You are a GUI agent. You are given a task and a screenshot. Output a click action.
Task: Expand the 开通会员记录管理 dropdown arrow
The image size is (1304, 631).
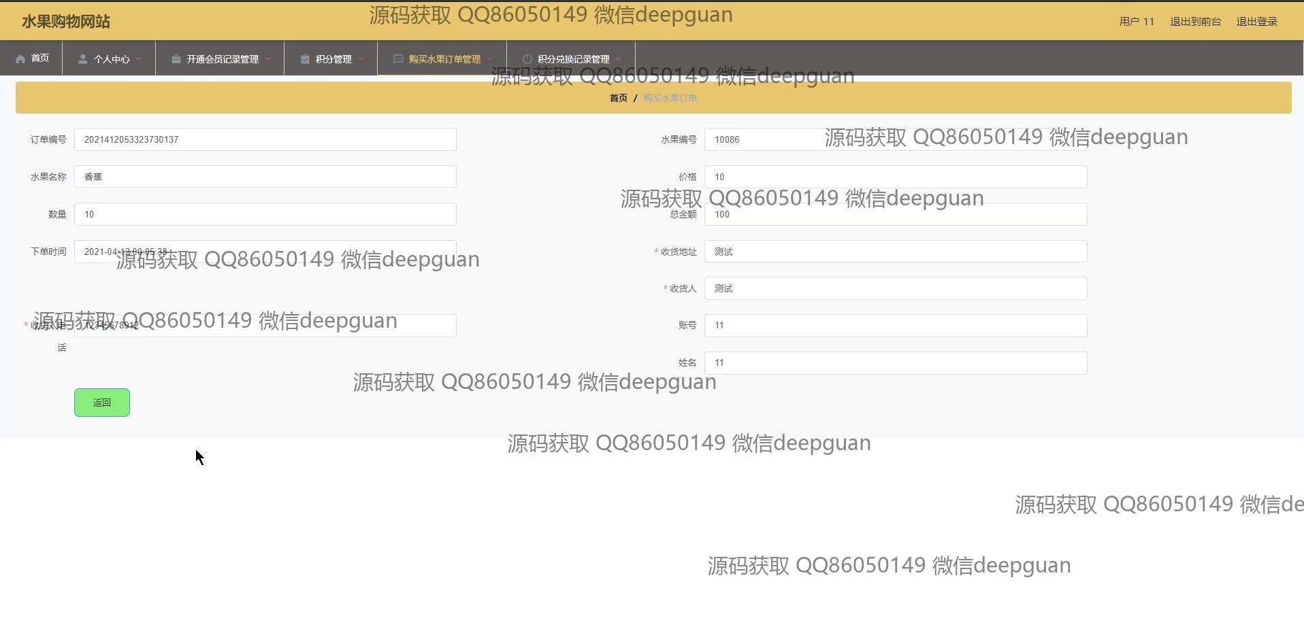[267, 59]
